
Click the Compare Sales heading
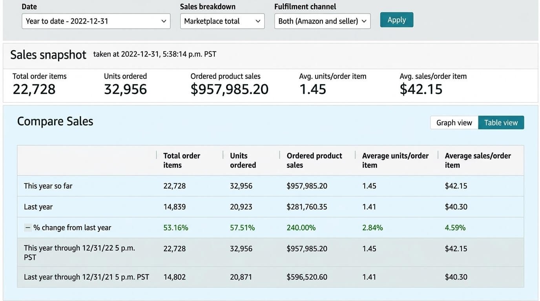click(x=55, y=121)
